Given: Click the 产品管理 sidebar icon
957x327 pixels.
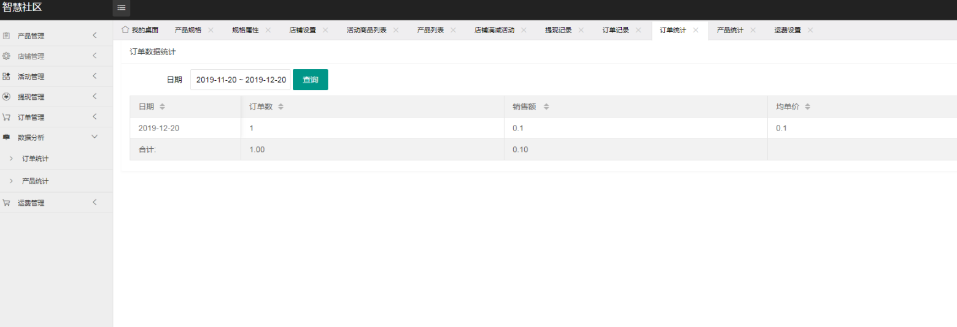Looking at the screenshot, I should (x=6, y=36).
